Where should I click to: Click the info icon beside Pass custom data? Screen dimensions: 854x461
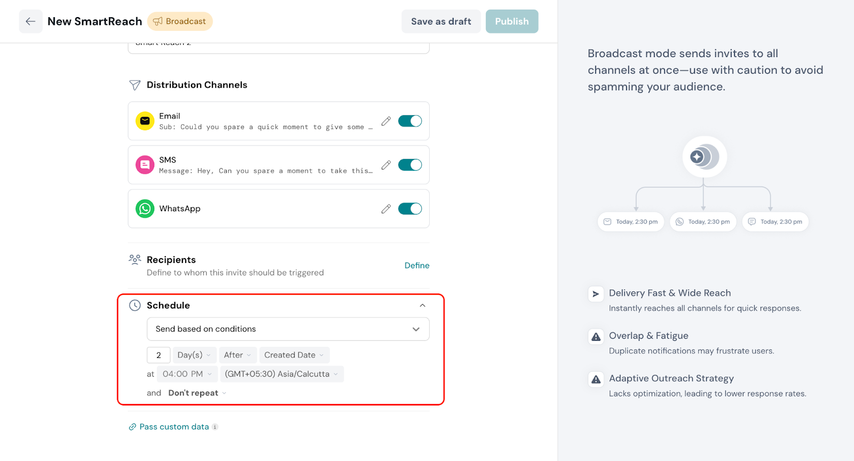(215, 427)
